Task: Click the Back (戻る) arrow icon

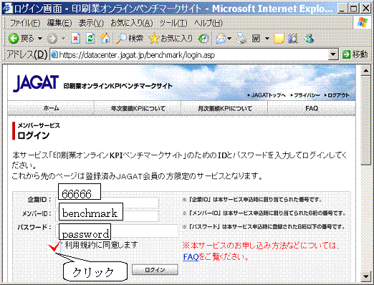Action: click(14, 38)
